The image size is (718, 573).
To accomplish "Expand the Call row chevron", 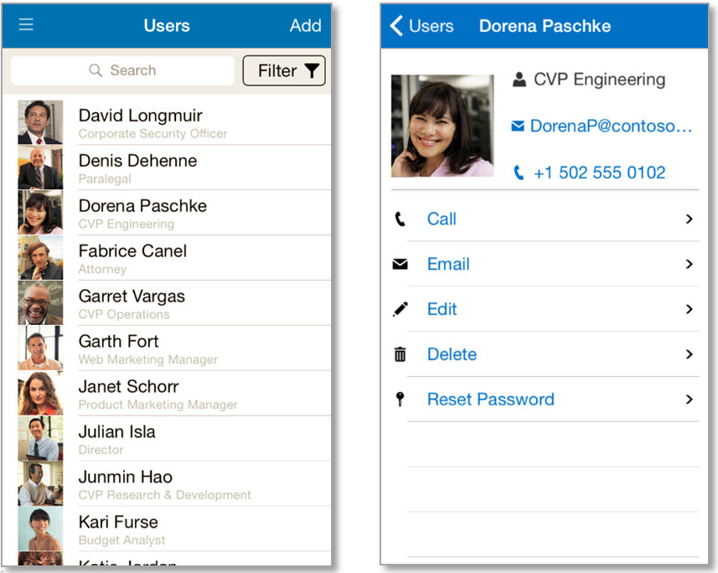I will [x=690, y=219].
